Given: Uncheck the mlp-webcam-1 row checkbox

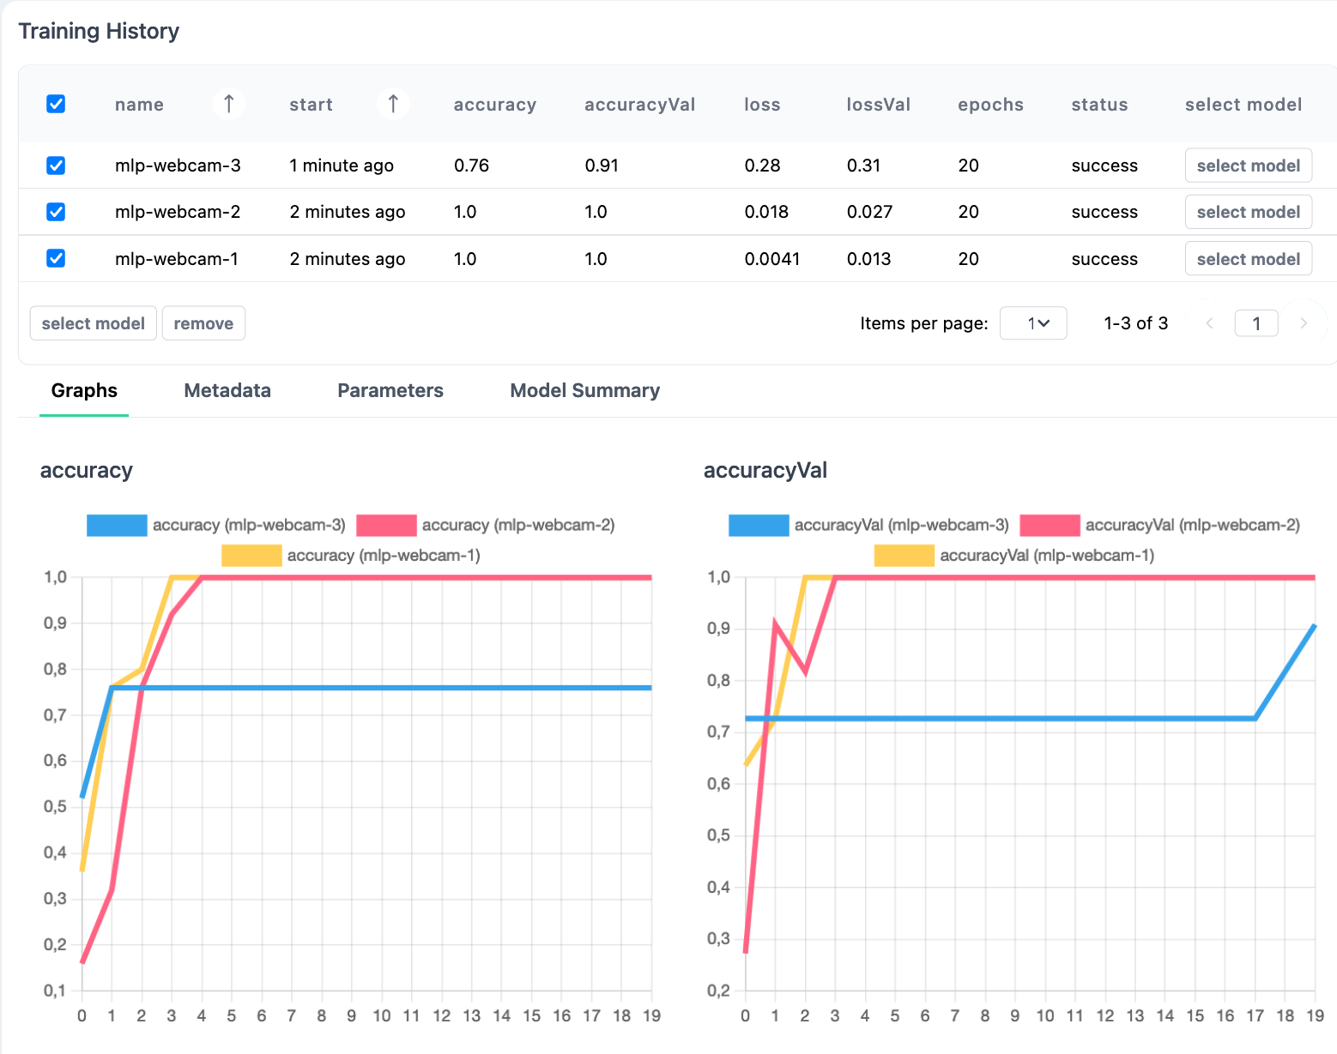Looking at the screenshot, I should pyautogui.click(x=55, y=258).
